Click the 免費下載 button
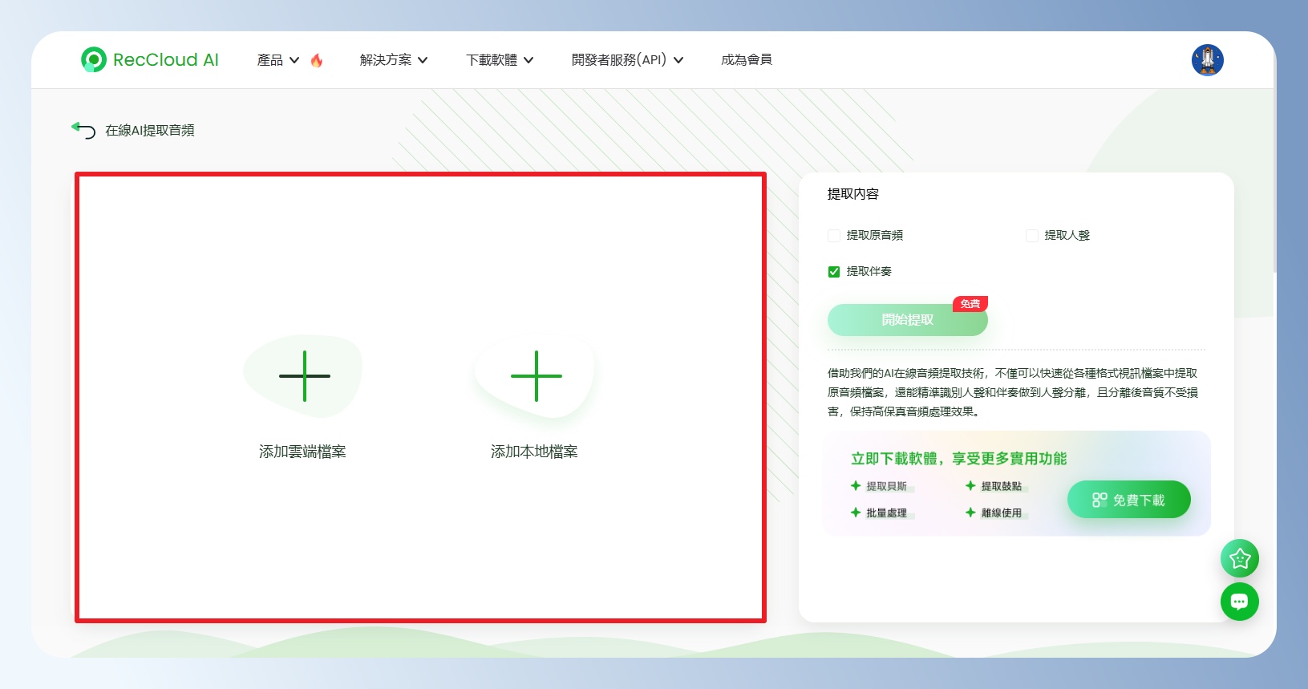 coord(1128,500)
